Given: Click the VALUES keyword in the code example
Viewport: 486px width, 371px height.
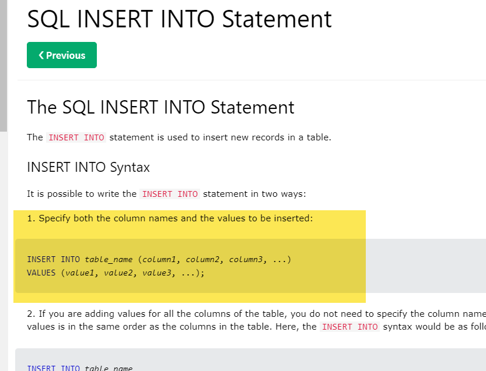Looking at the screenshot, I should (x=41, y=272).
